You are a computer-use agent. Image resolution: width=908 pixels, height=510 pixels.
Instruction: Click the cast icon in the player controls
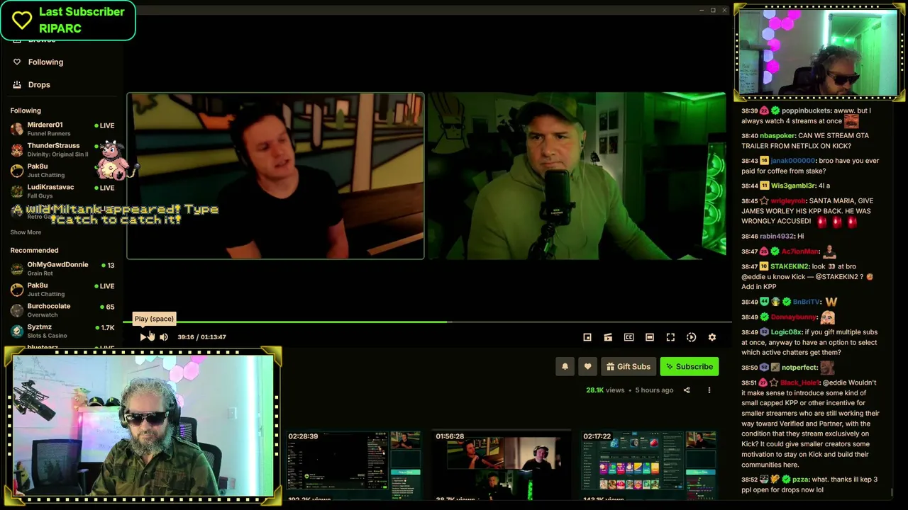click(608, 337)
